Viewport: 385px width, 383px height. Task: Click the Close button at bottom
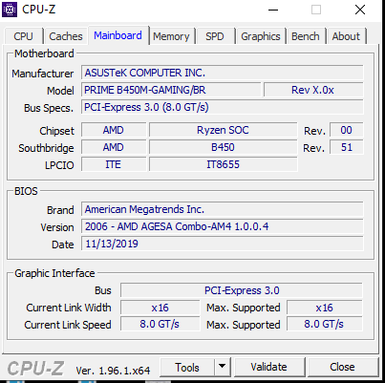tap(342, 367)
